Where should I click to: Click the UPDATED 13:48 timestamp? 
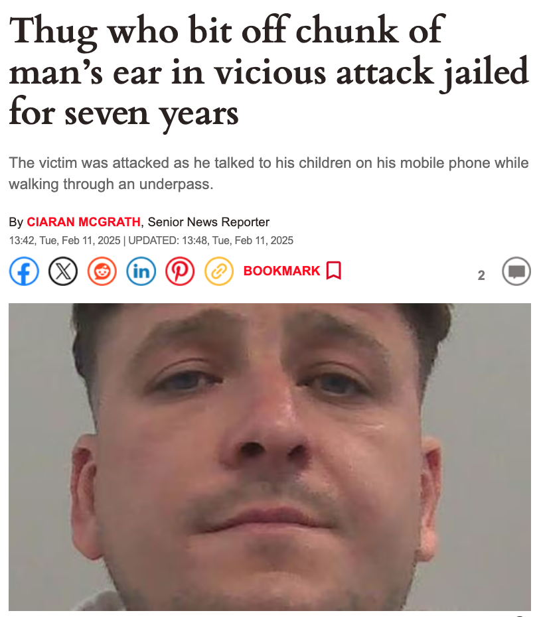coord(210,240)
